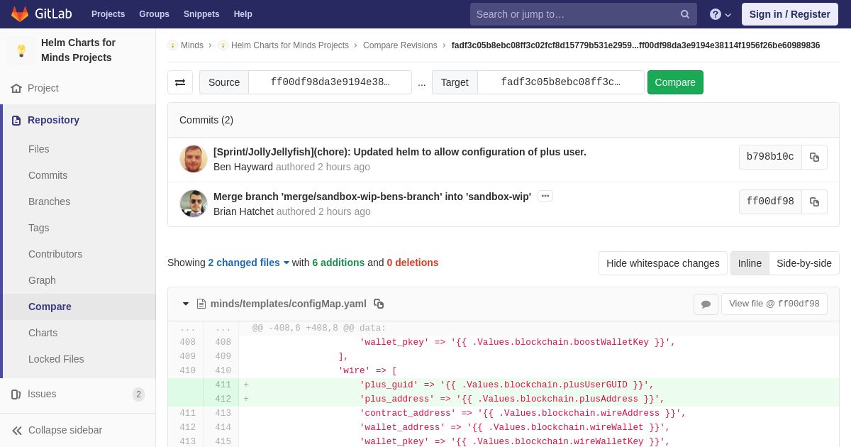Click the green Compare button
This screenshot has width=851, height=447.
pyautogui.click(x=675, y=82)
